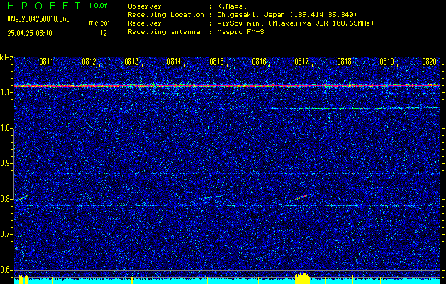The height and width of the screenshot is (284, 446).
Task: Click the widest yellow block in the bottom power strip
Action: point(302,278)
